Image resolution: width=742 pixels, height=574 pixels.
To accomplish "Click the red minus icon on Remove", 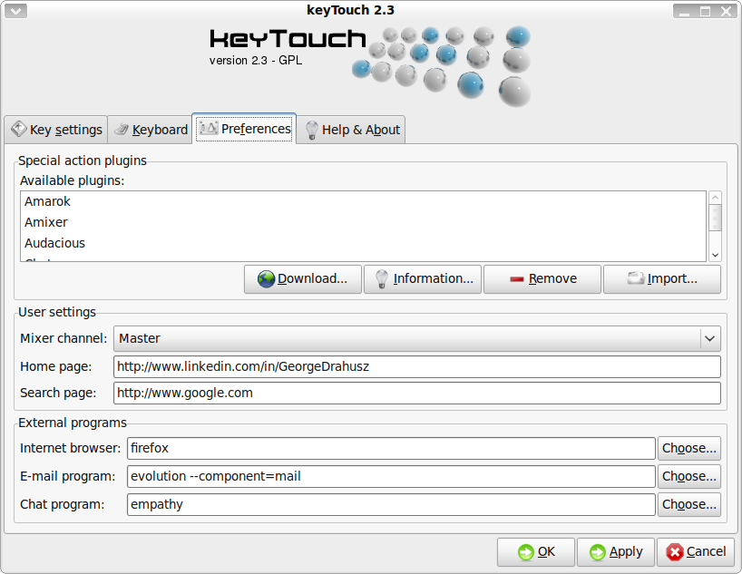I will point(517,279).
